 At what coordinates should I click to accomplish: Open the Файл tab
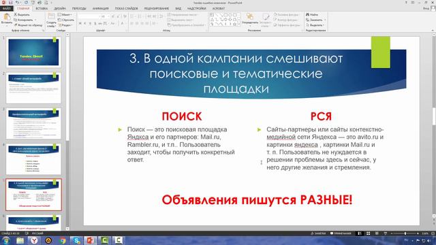[x=6, y=9]
